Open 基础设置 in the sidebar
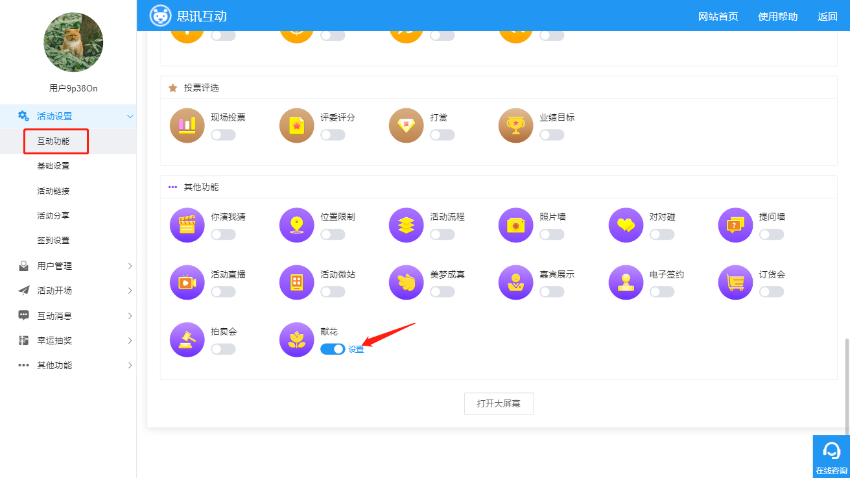 (53, 166)
